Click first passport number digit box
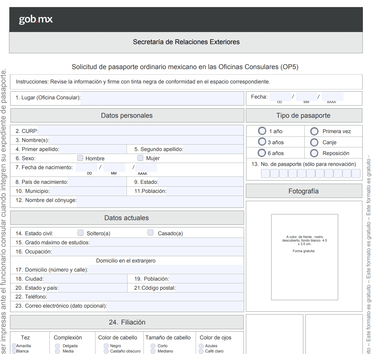 coord(265,173)
